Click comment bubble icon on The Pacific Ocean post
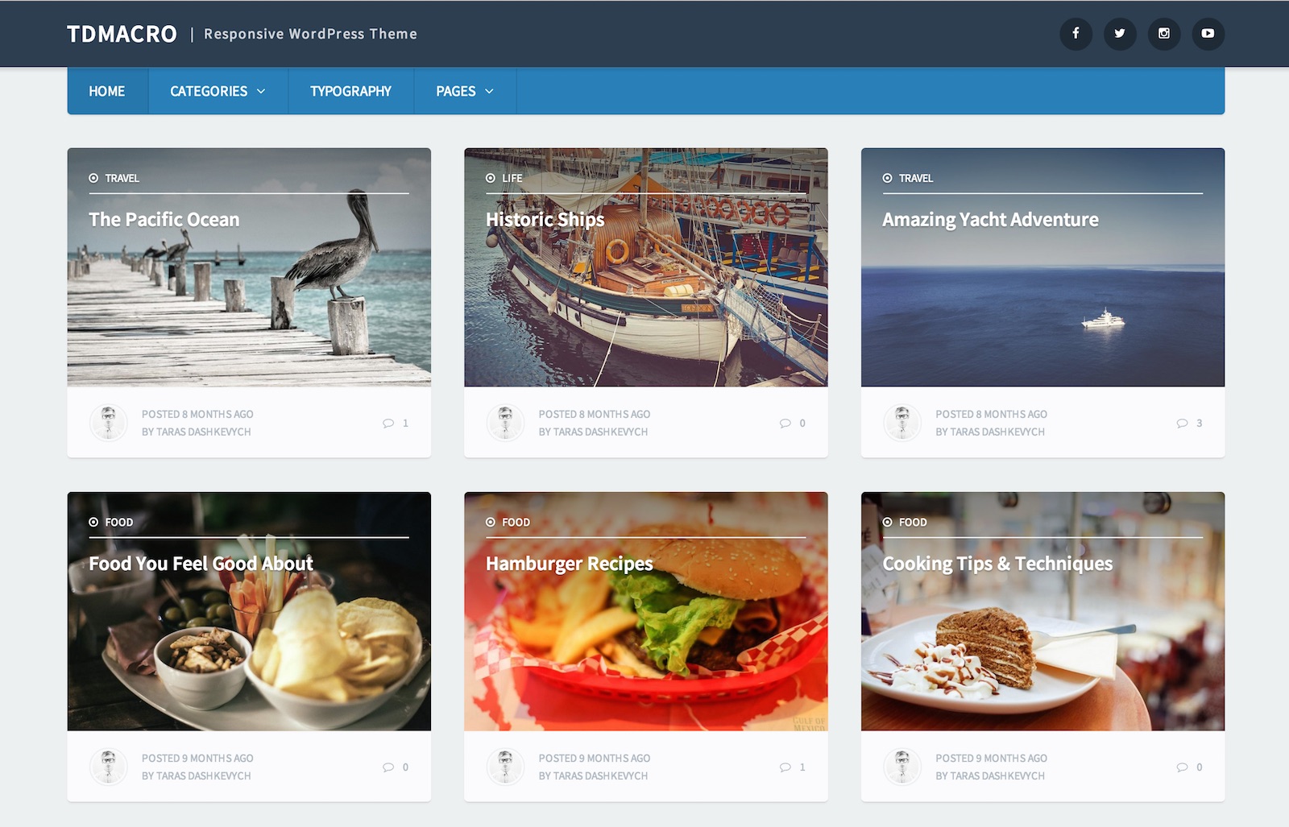Viewport: 1289px width, 827px height. pos(388,424)
